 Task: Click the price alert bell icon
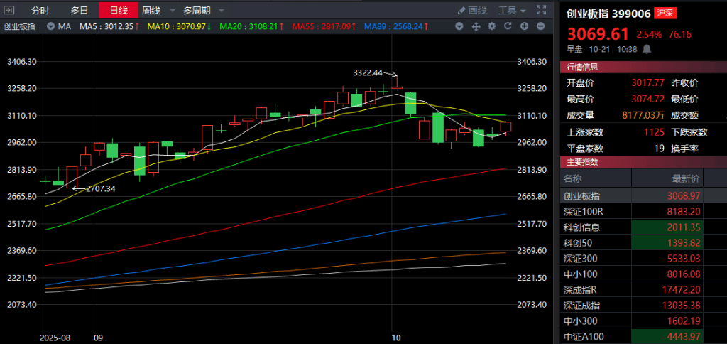point(647,49)
